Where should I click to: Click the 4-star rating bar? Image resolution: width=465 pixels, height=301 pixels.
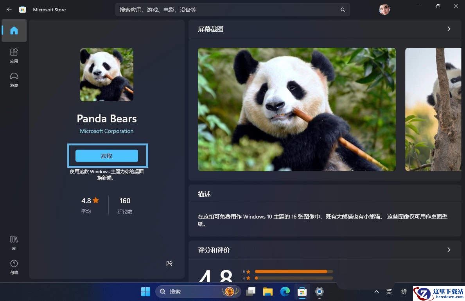click(294, 278)
